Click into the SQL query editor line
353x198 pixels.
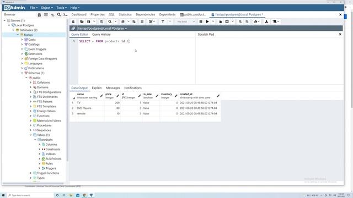(x=137, y=41)
